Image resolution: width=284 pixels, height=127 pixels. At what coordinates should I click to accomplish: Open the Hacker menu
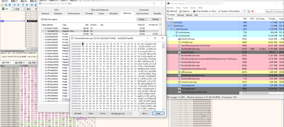(170, 8)
